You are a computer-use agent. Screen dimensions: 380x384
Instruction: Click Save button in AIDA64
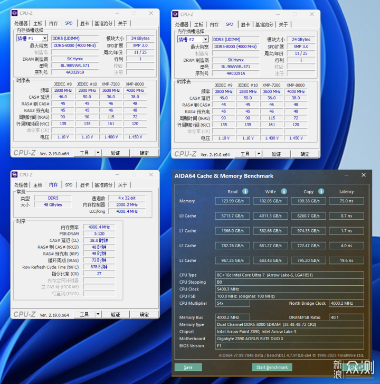[x=188, y=367]
